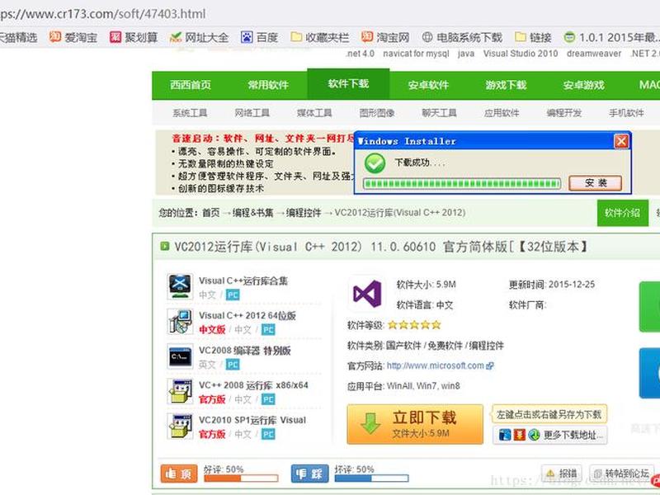Open the www.microsoft.com official site link
The width and height of the screenshot is (660, 495).
click(436, 365)
